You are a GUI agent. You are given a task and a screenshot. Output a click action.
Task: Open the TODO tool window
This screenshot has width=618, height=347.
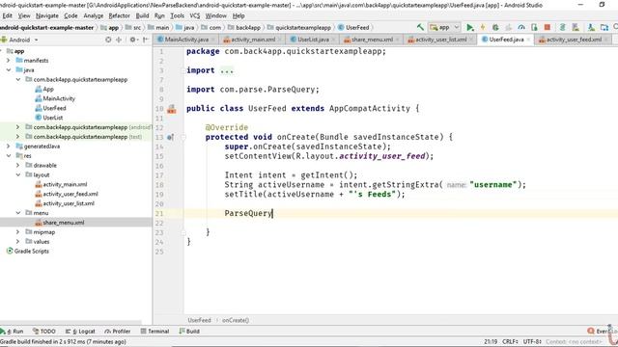44,332
